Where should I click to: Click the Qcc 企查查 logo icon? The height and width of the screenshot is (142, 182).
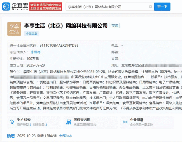(x=6, y=6)
